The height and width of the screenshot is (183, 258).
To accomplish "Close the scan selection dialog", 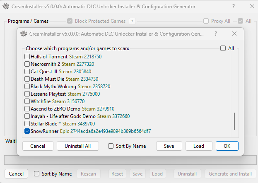I will 234,34.
